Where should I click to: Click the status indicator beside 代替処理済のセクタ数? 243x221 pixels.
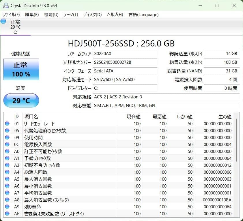7,130
